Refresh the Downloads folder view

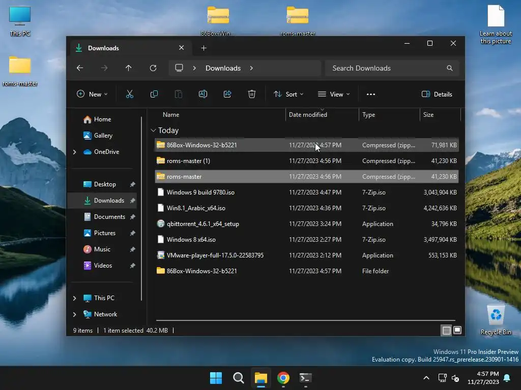pos(153,68)
